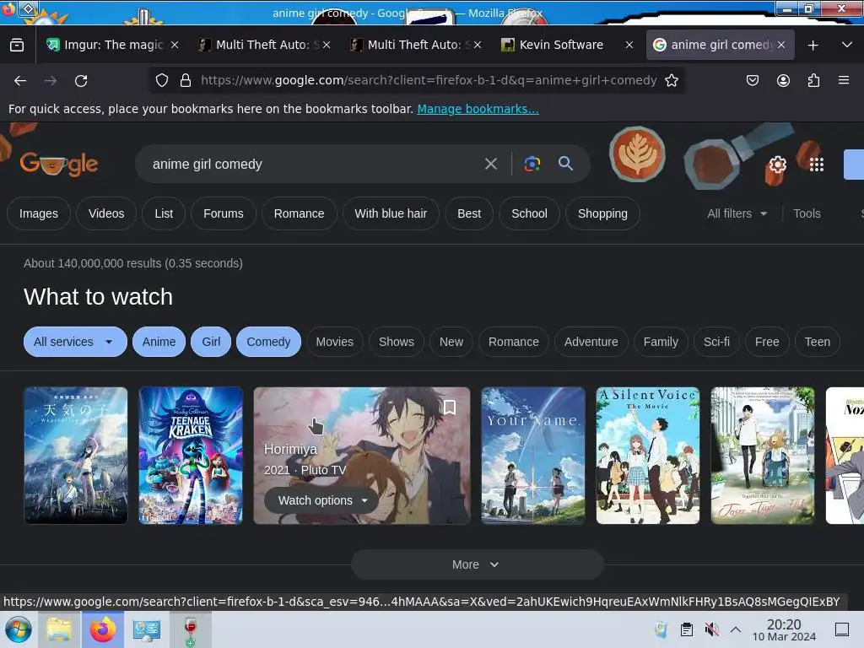View site security padlock info

pos(186,80)
